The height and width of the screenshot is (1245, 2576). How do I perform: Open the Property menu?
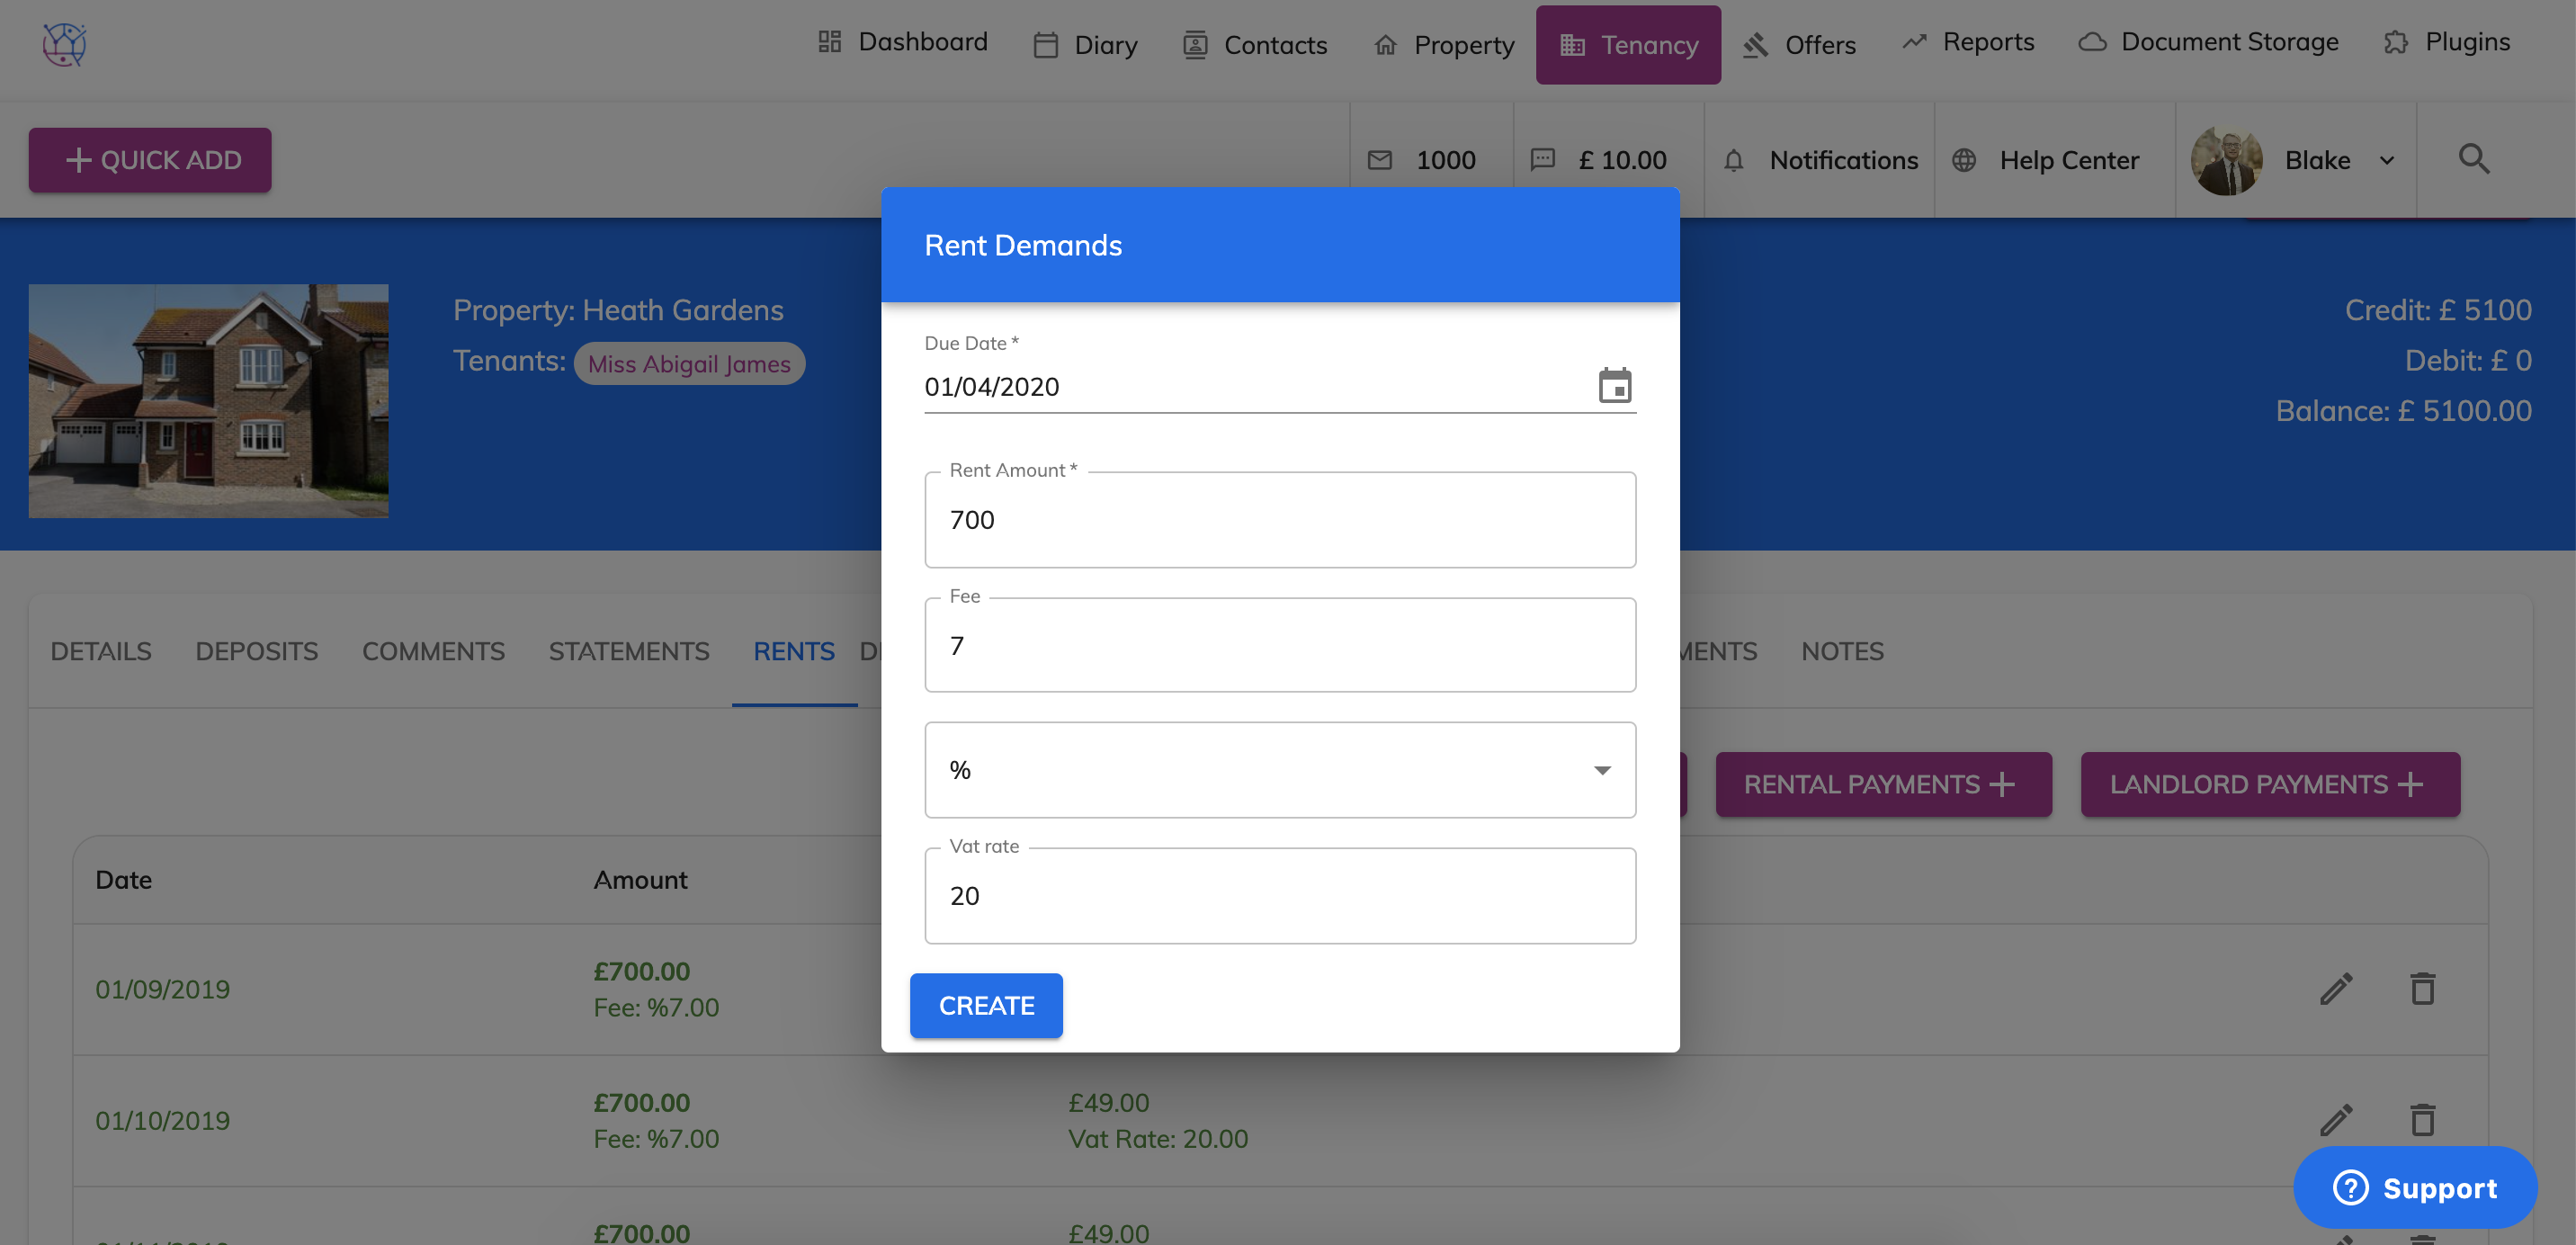pos(1444,45)
